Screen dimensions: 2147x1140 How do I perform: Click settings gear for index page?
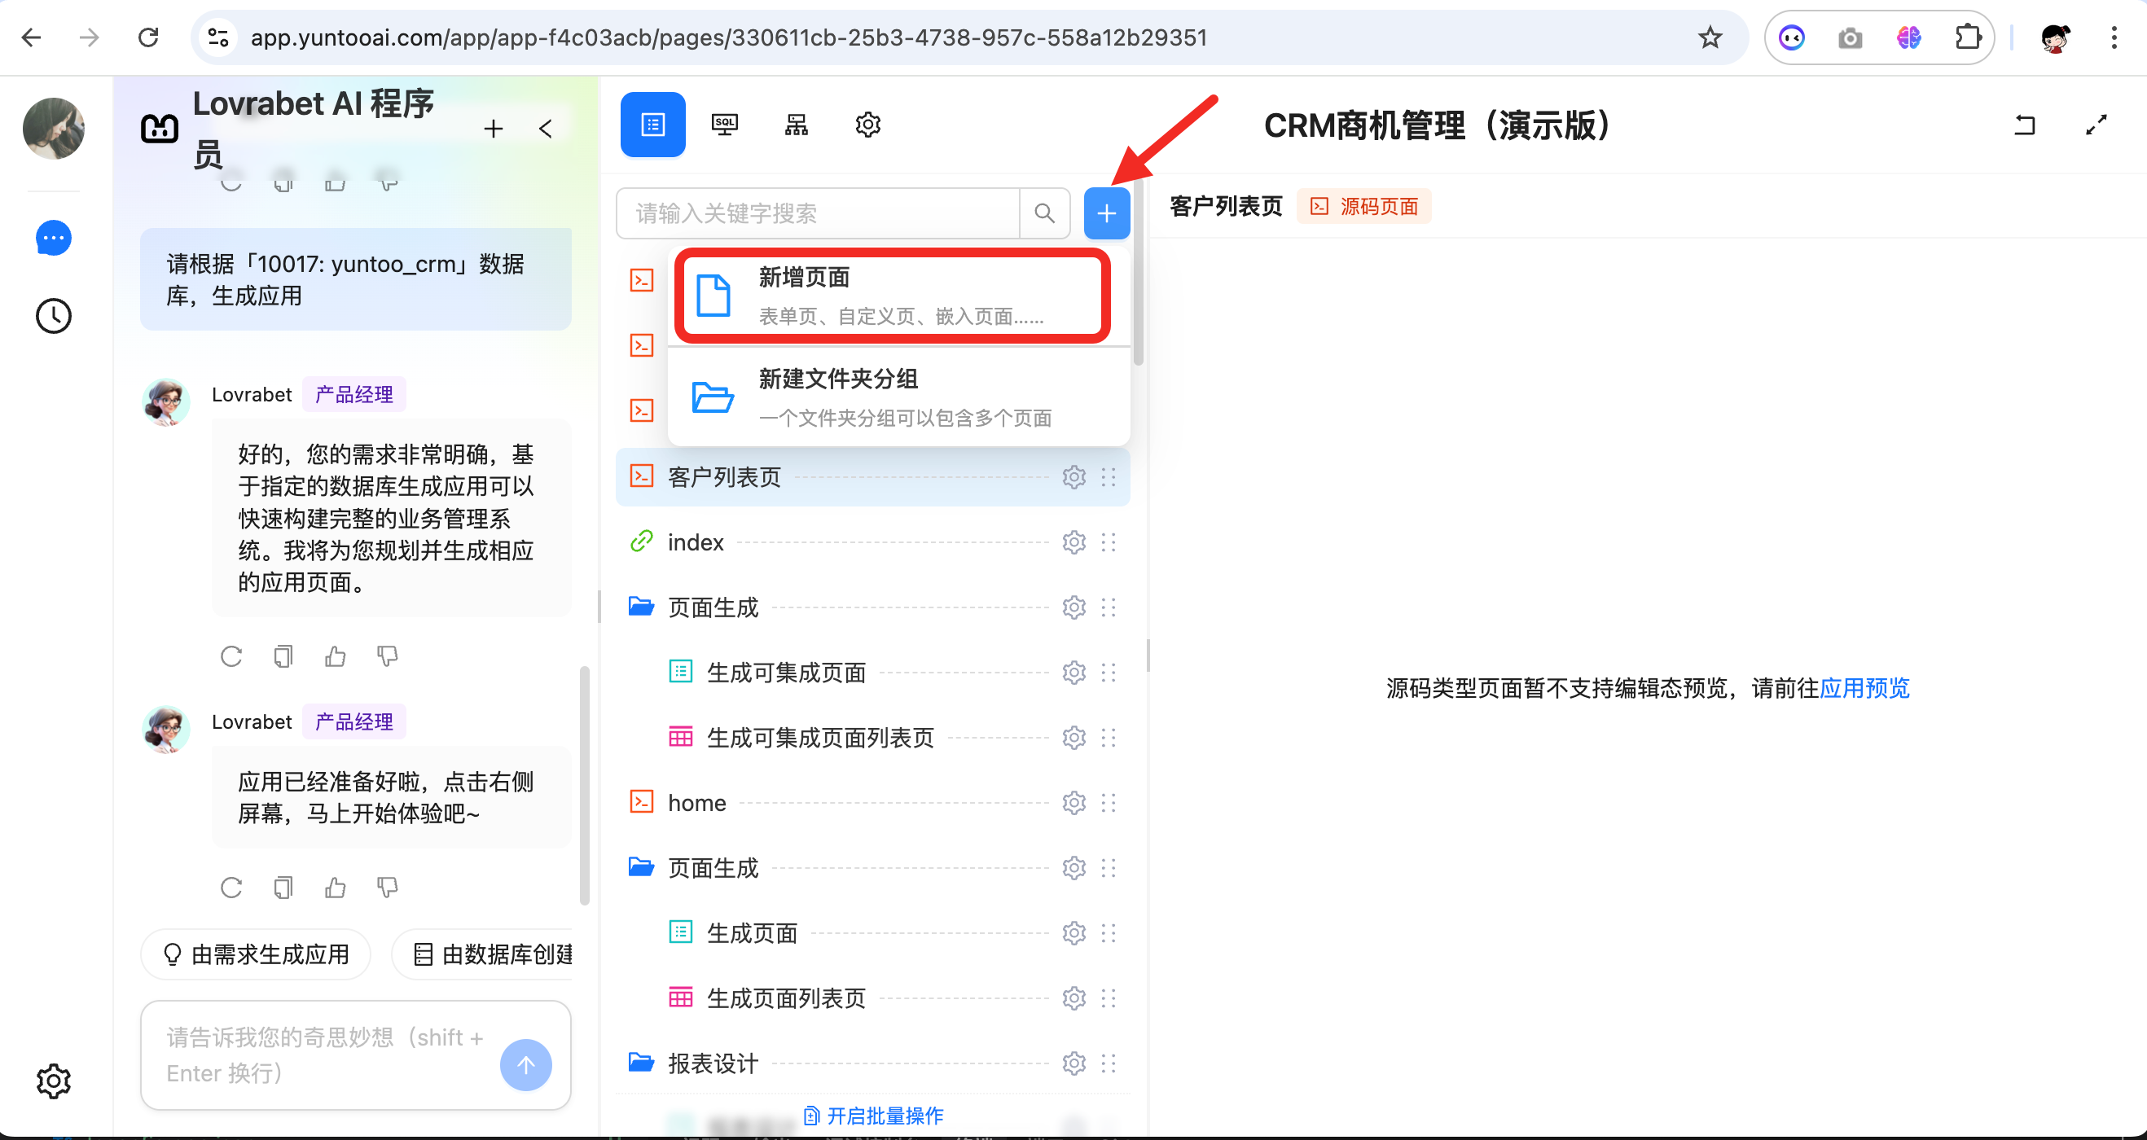pos(1073,542)
